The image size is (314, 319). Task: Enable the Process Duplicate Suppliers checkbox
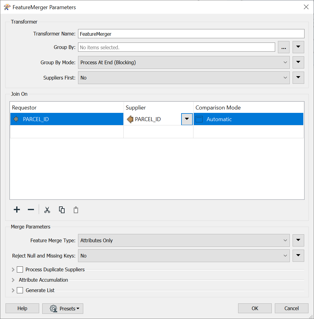coord(20,269)
